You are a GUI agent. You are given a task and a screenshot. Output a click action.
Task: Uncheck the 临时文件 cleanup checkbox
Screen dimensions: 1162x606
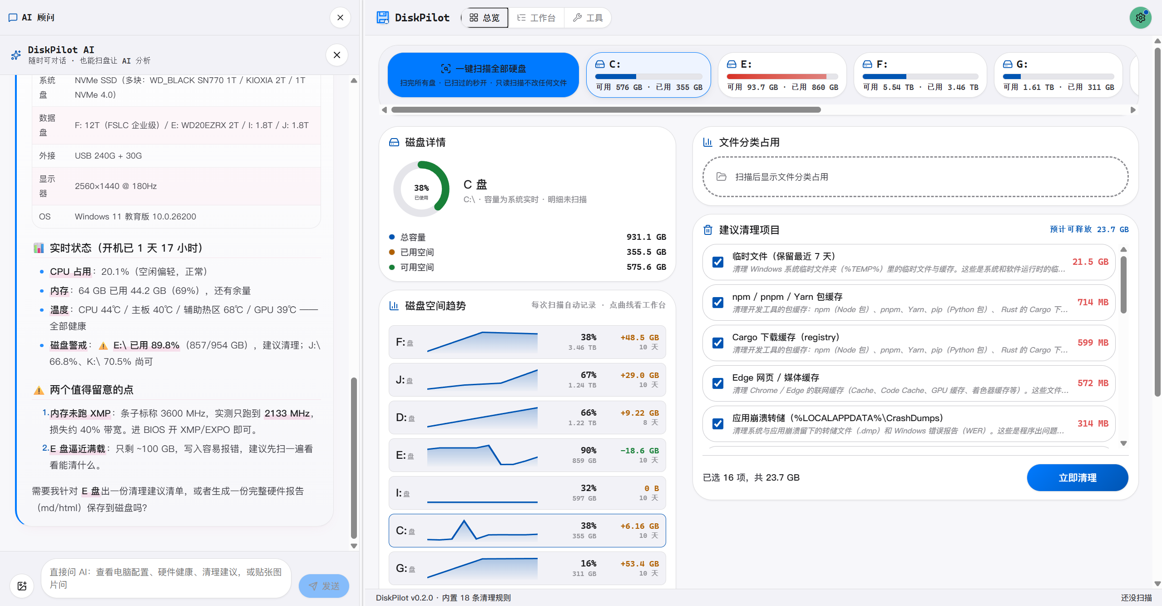point(718,262)
